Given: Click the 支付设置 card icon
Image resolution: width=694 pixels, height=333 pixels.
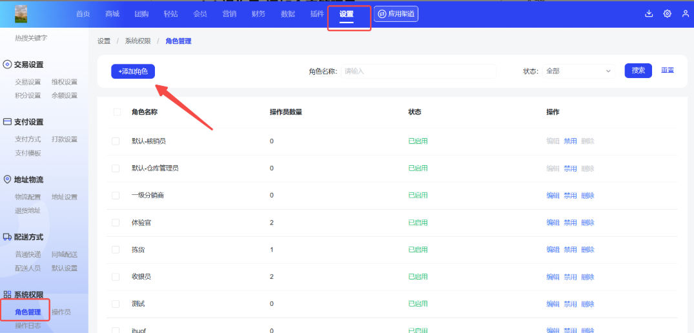Looking at the screenshot, I should 8,122.
